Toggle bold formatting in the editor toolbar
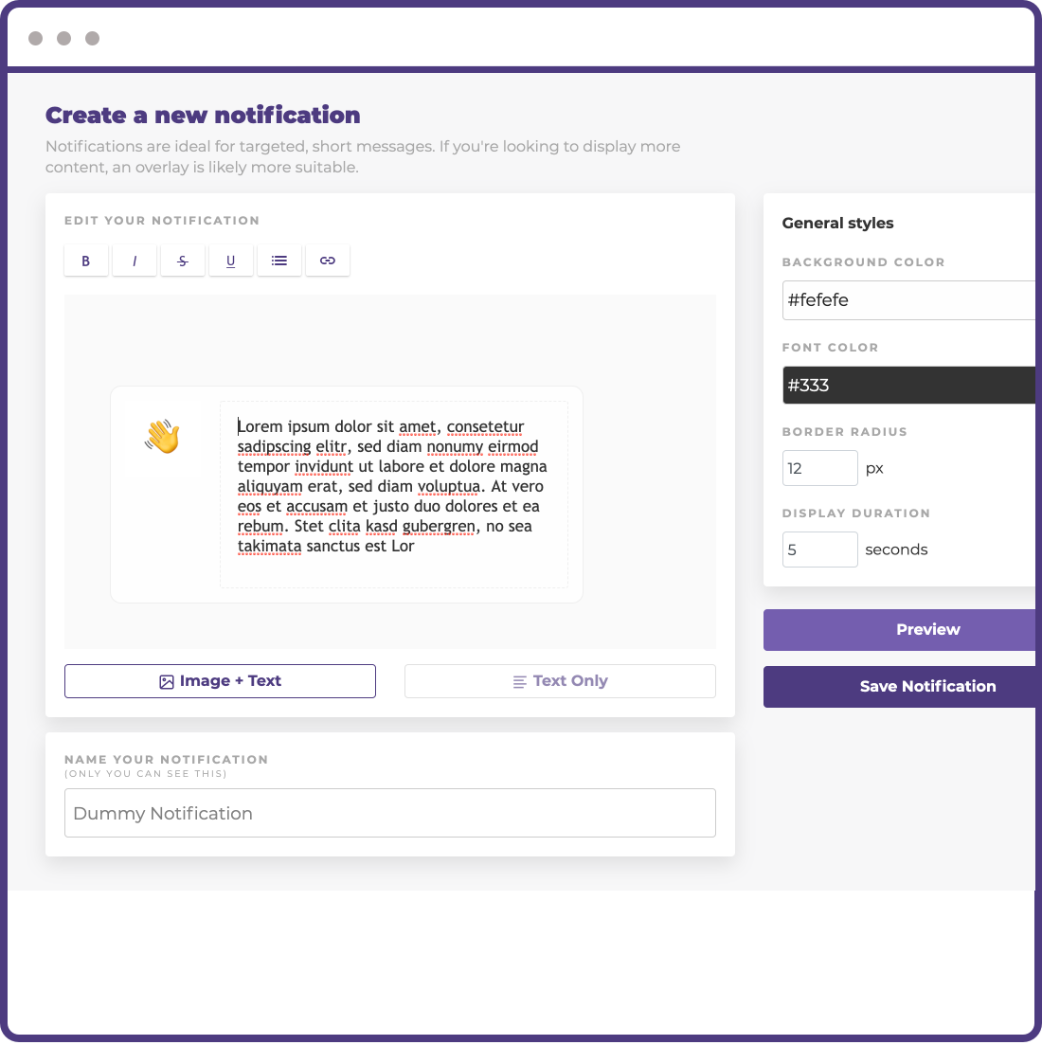The height and width of the screenshot is (1045, 1042). tap(86, 261)
